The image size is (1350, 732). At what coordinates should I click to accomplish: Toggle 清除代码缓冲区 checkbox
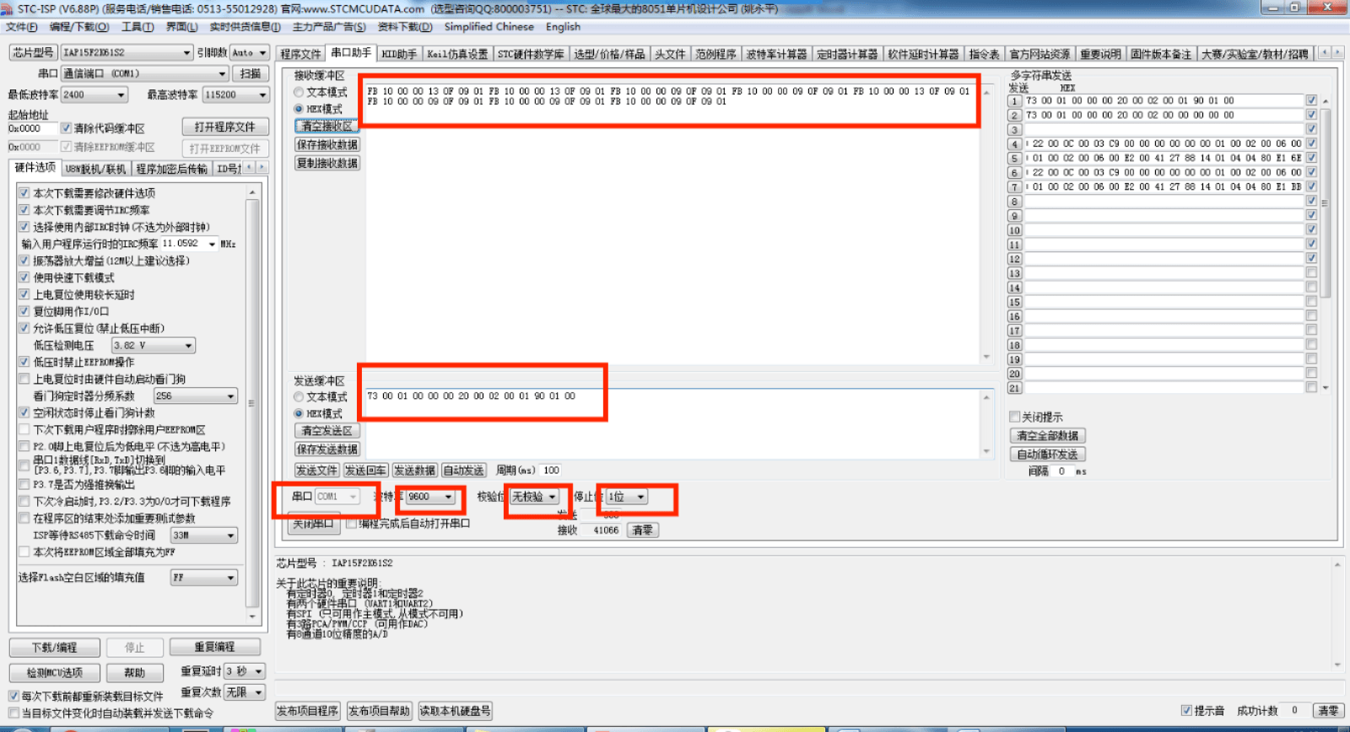[66, 128]
